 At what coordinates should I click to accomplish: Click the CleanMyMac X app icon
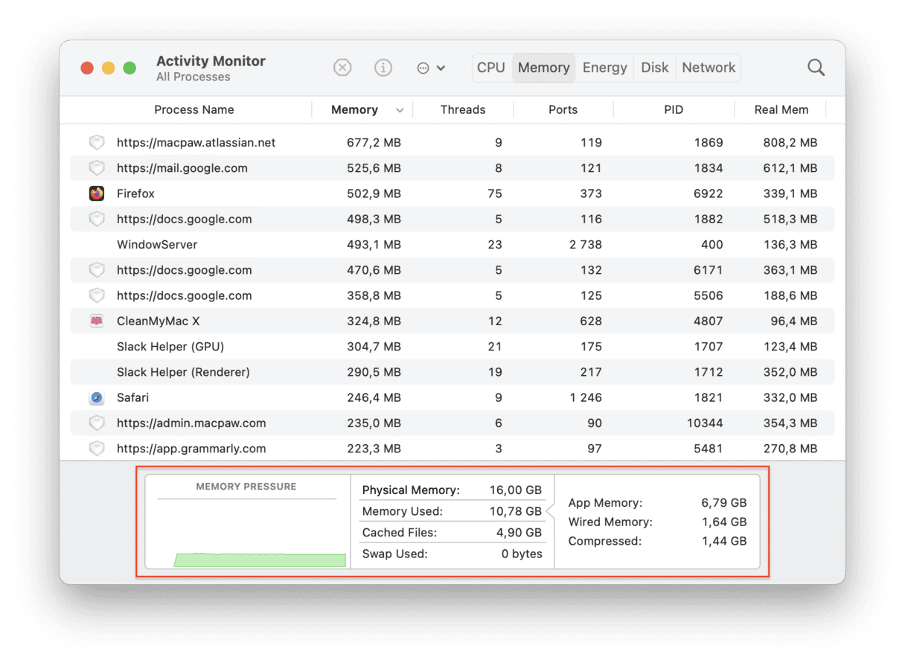[x=97, y=321]
